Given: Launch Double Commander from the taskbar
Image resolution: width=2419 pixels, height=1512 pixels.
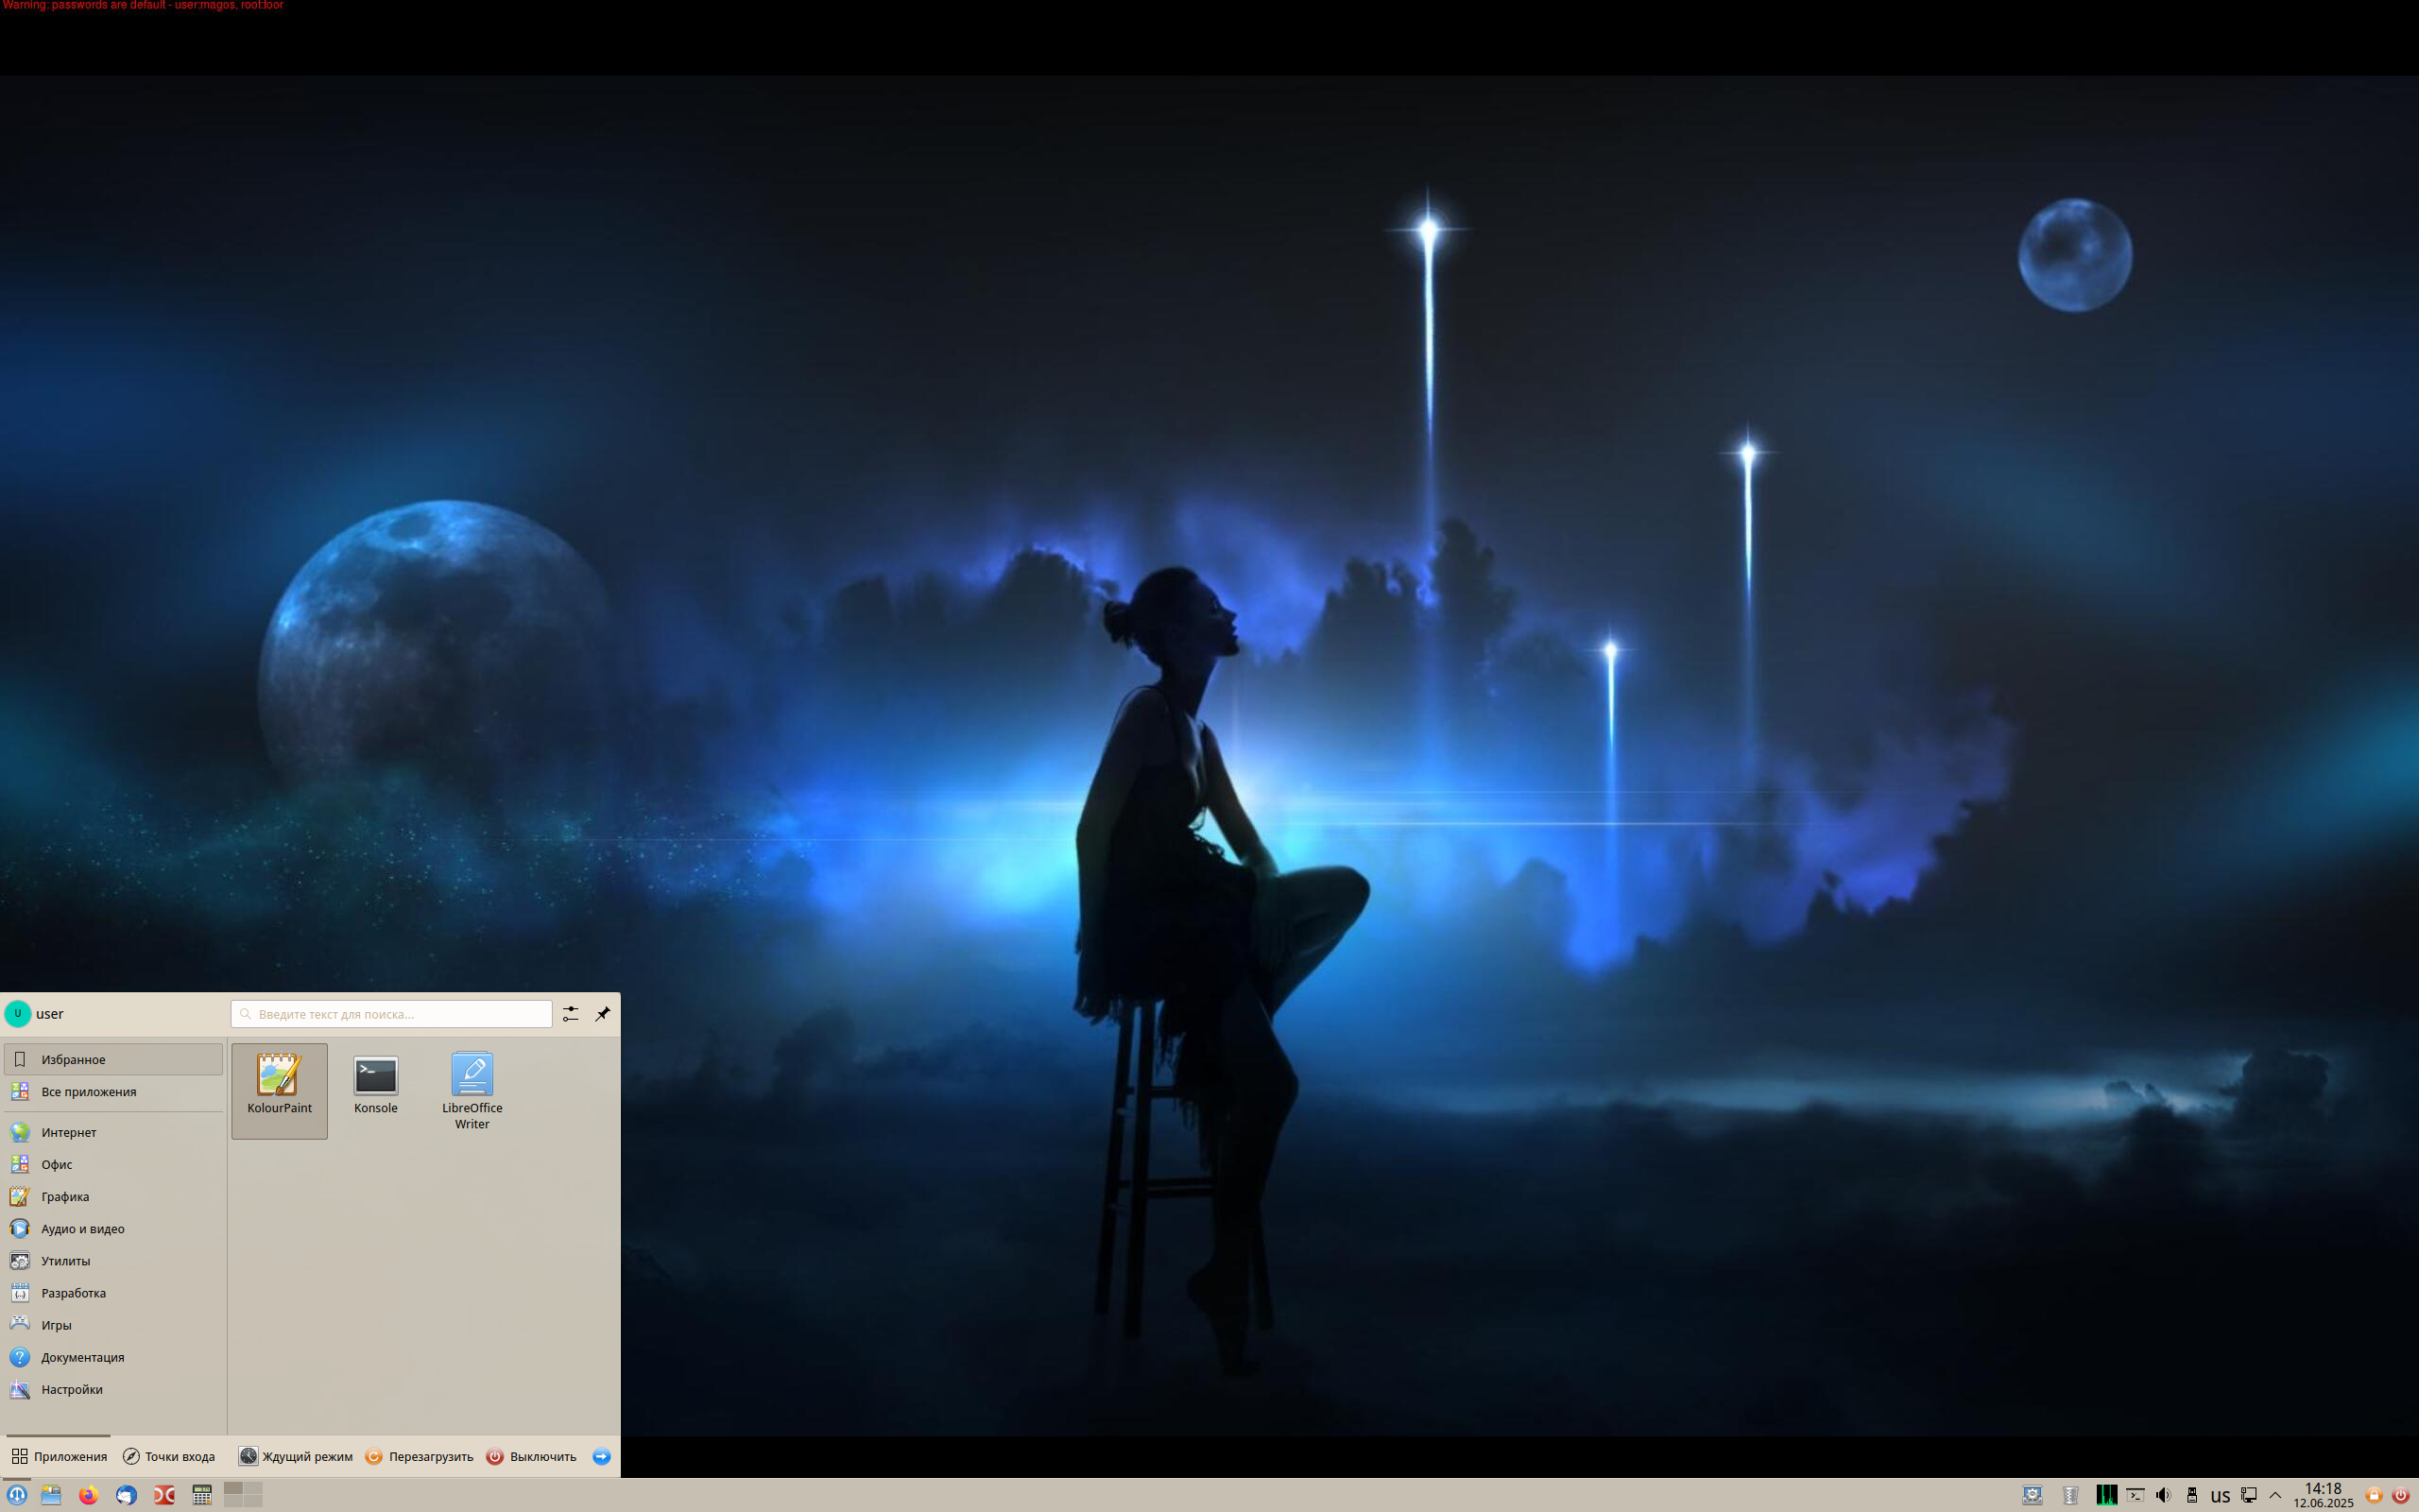Looking at the screenshot, I should [x=163, y=1495].
